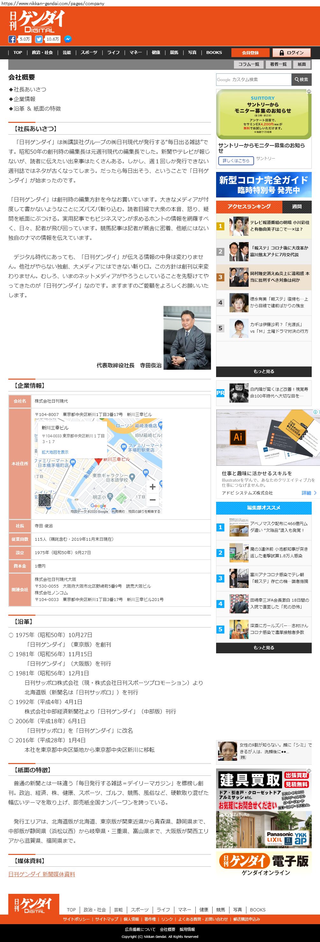Image resolution: width=320 pixels, height=942 pixels.
Task: Click the Suntory ad info icon
Action: (309, 92)
